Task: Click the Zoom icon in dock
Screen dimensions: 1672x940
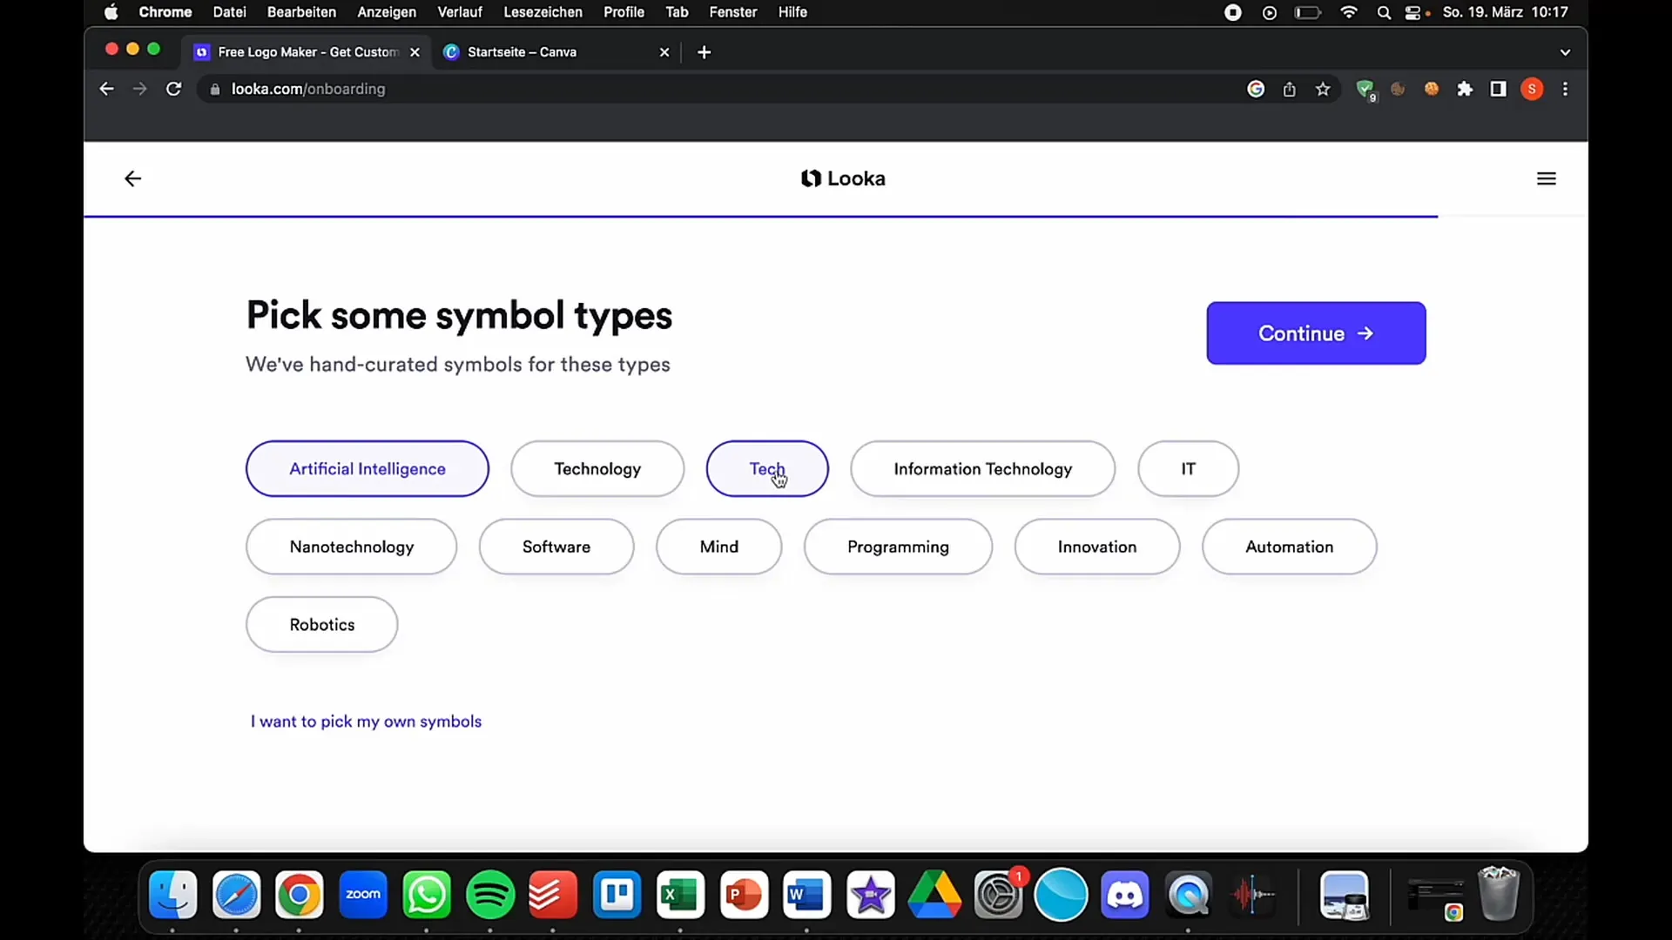Action: click(x=363, y=894)
